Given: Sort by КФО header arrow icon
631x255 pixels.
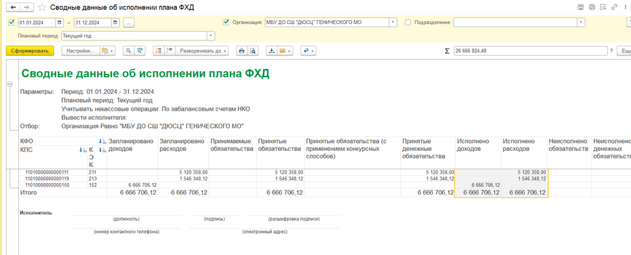Looking at the screenshot, I should point(102,141).
